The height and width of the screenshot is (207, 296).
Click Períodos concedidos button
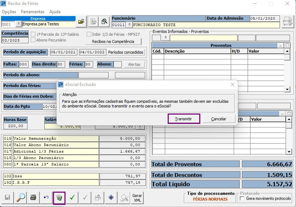pyautogui.click(x=125, y=52)
